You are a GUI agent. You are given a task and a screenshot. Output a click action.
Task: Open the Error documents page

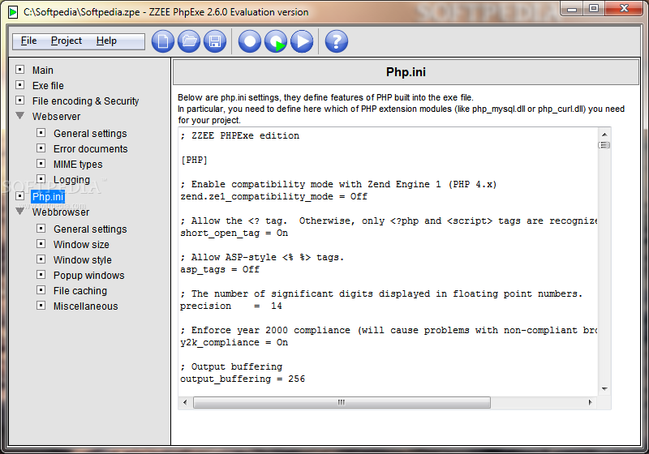click(91, 149)
